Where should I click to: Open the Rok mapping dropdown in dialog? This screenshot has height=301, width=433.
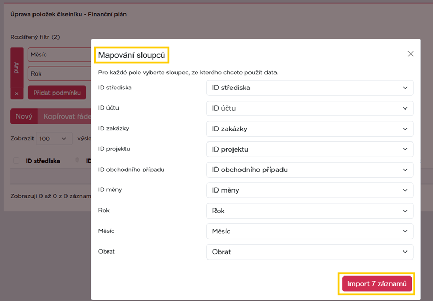point(310,211)
